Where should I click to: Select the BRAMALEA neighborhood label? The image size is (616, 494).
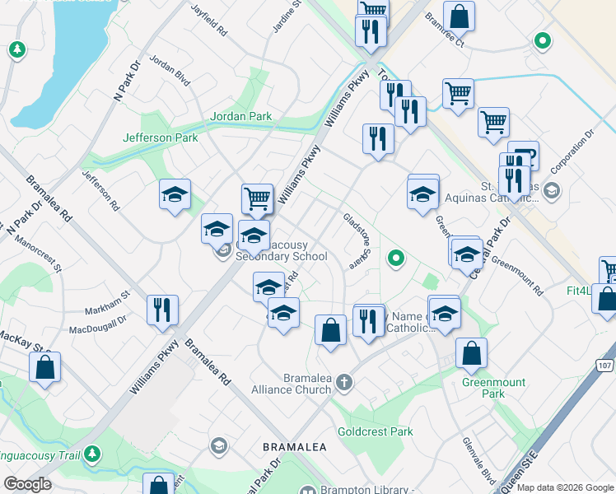(x=295, y=447)
